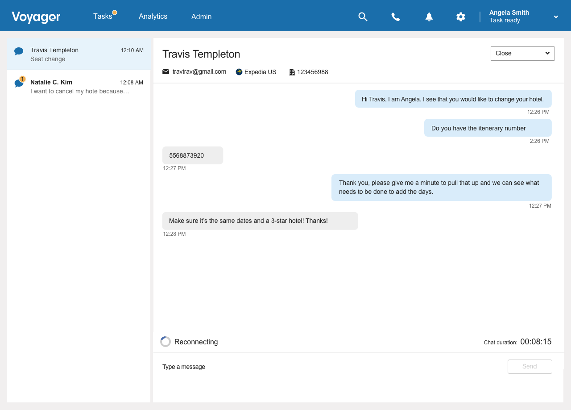This screenshot has width=571, height=410.
Task: Open the notifications bell
Action: click(429, 17)
